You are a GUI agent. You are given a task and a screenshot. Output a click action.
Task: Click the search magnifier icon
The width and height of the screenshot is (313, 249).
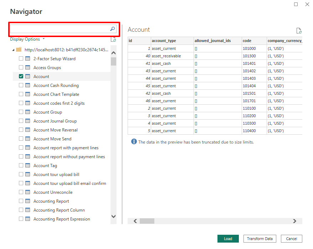coord(112,29)
